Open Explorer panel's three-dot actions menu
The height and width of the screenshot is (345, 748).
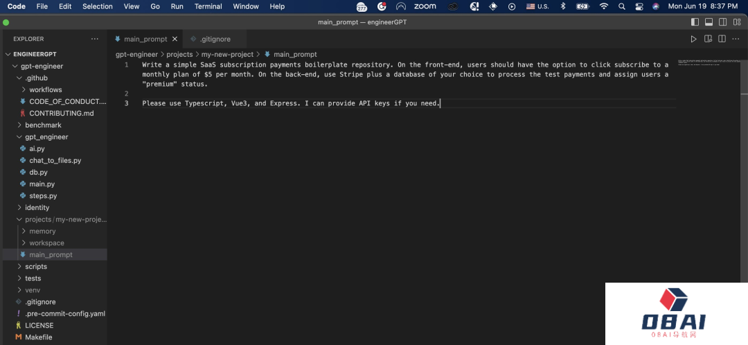[x=95, y=39]
